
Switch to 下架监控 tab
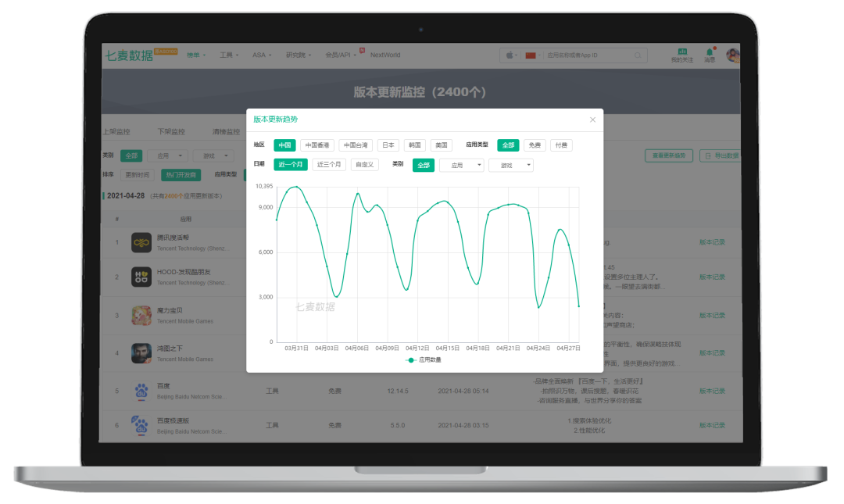[x=171, y=132]
